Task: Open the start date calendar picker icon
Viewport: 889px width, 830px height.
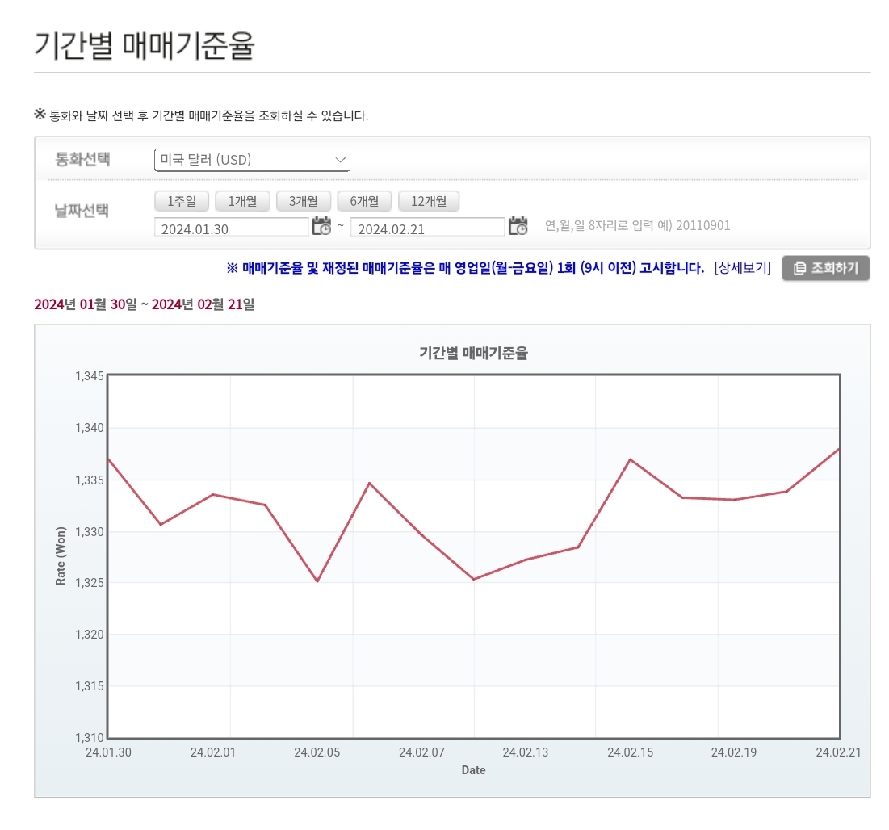Action: pyautogui.click(x=321, y=225)
